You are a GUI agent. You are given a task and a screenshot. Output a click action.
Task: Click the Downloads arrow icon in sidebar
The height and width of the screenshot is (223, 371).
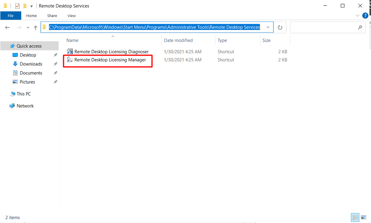pyautogui.click(x=15, y=64)
